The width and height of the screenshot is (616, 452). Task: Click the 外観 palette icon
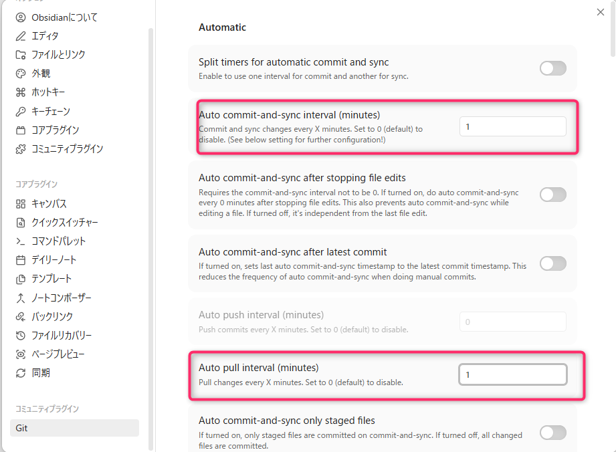21,74
